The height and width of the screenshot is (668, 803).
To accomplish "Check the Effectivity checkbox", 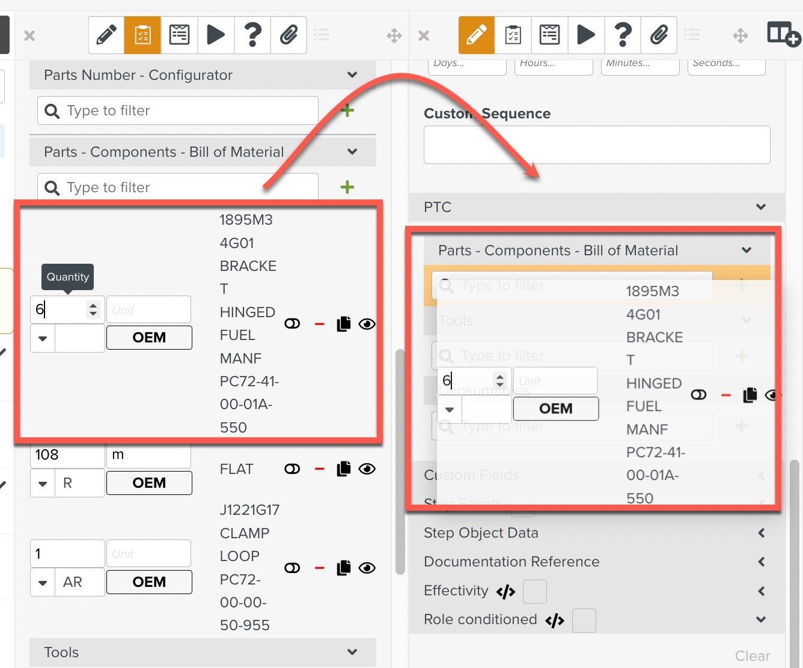I will click(535, 592).
